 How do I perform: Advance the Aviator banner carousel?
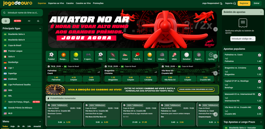pyautogui.click(x=215, y=29)
